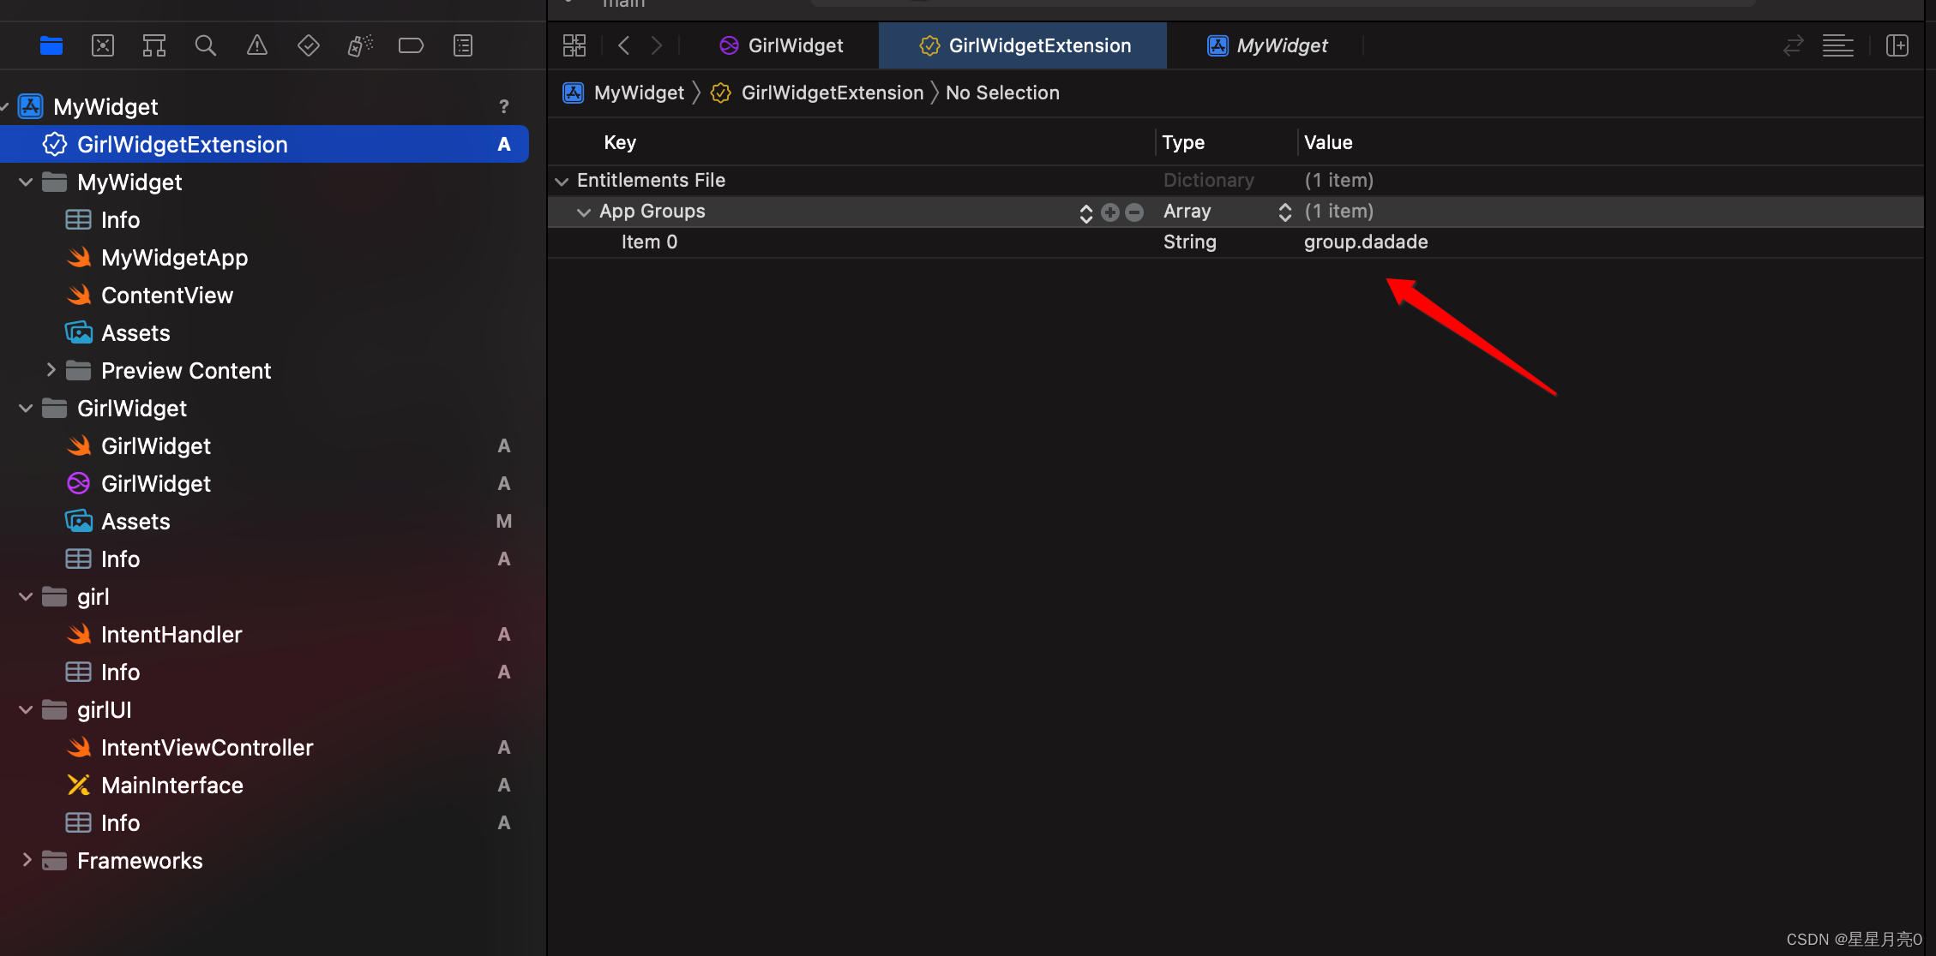Expand the Preview Content folder

pos(51,370)
